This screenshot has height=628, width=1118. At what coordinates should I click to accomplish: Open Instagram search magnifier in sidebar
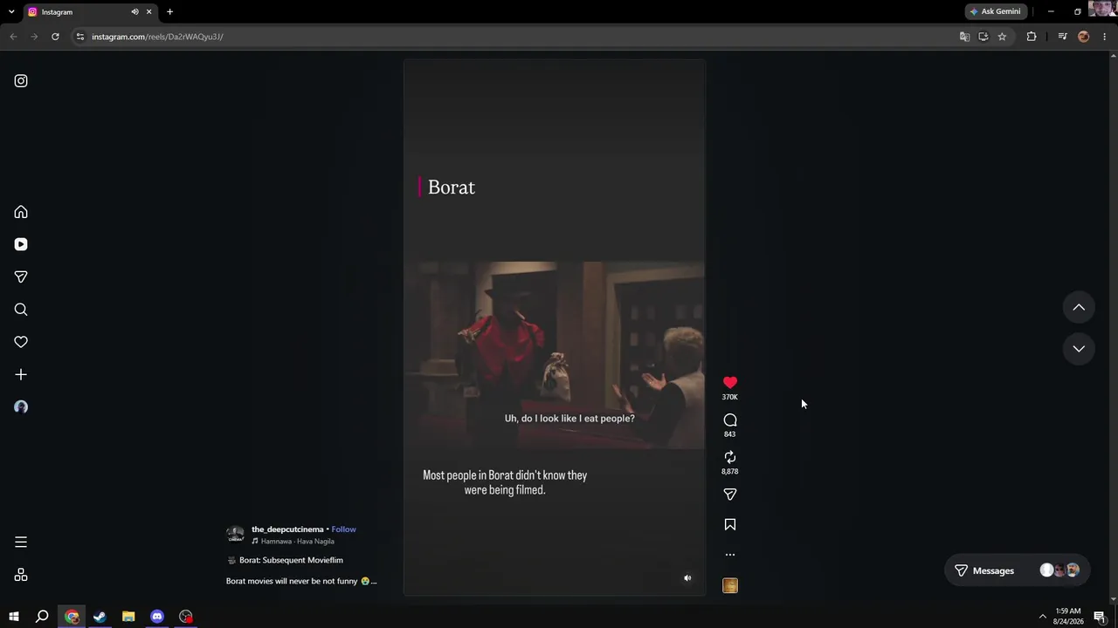(21, 310)
